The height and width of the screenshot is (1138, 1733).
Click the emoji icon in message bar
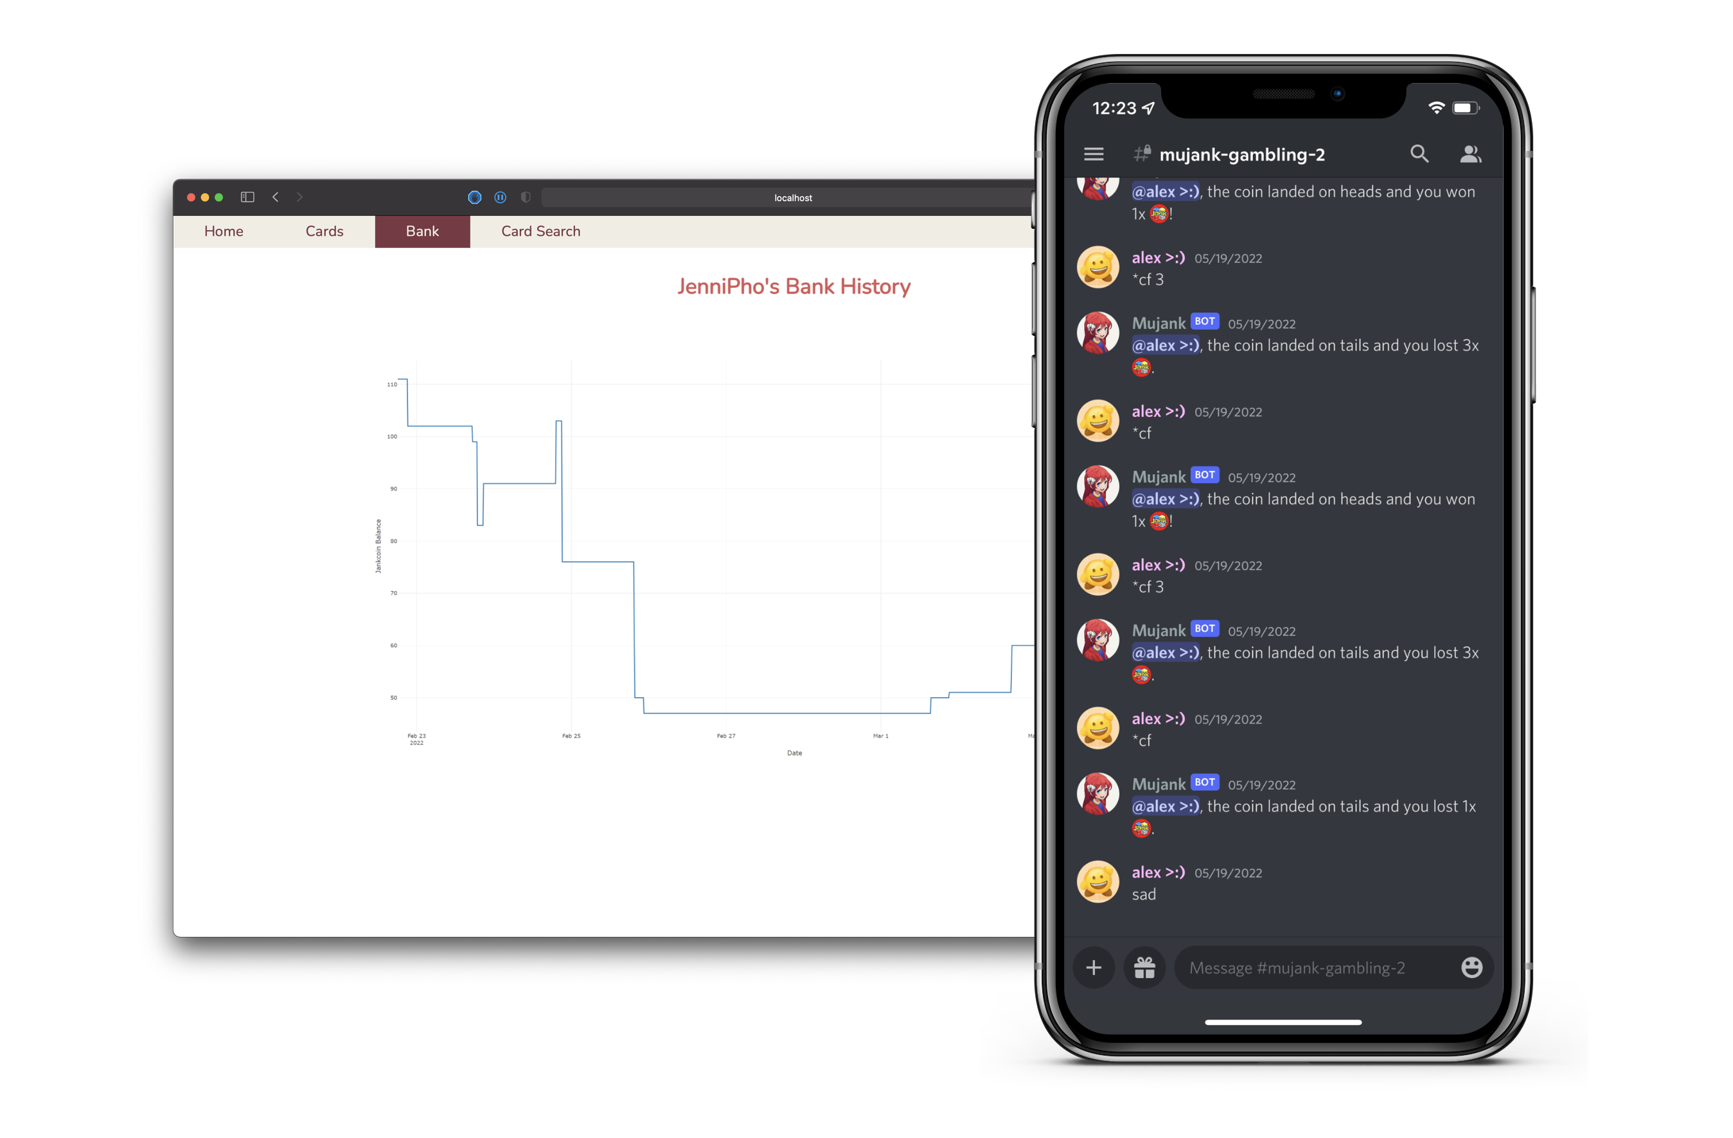(1473, 968)
